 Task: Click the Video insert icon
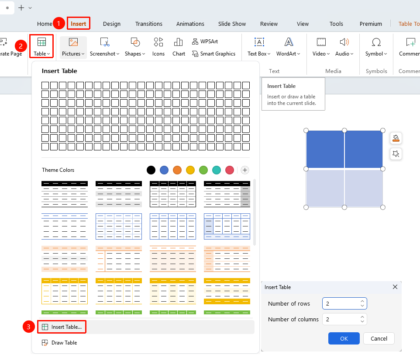pyautogui.click(x=321, y=42)
